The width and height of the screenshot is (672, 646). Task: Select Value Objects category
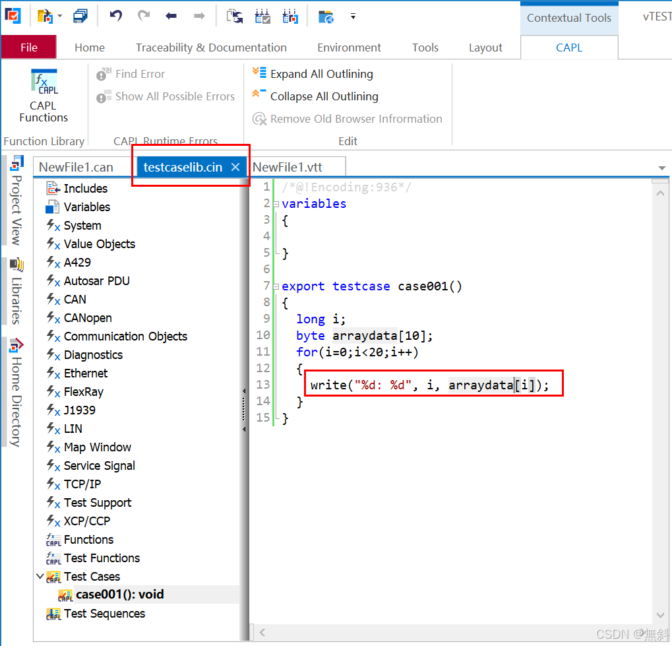point(91,243)
